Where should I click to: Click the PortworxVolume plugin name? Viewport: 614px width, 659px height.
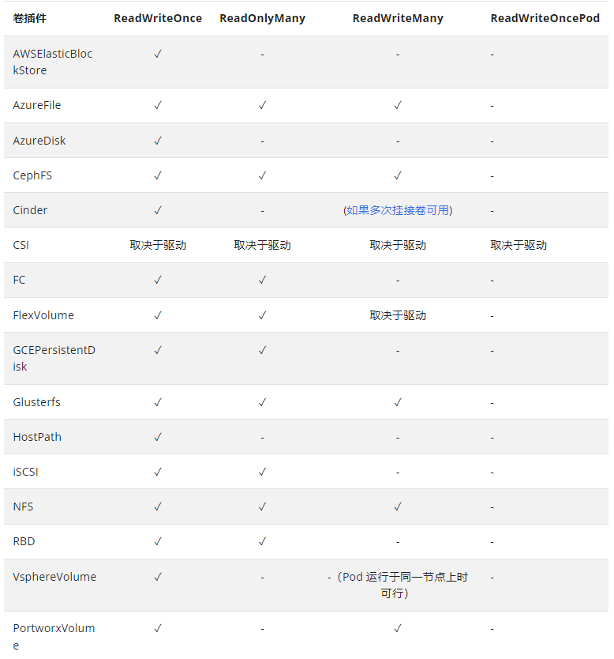coord(54,636)
